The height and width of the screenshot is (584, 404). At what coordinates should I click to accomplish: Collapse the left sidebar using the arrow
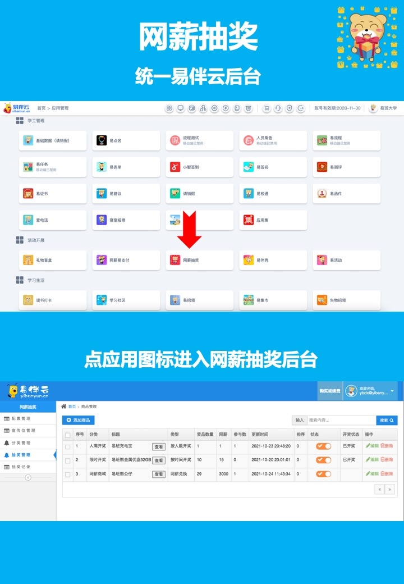[28, 477]
